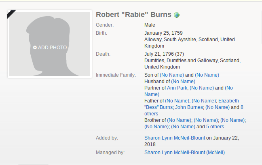This screenshot has height=165, width=262.
Task: Open the first (No Name) after "Son of"
Action: 172,75
